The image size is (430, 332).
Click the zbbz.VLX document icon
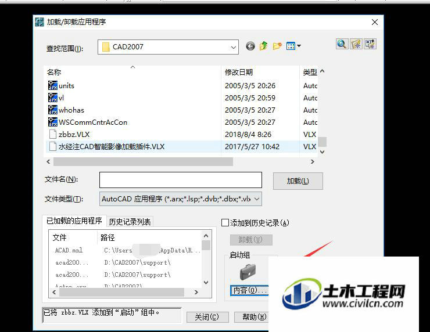(53, 134)
